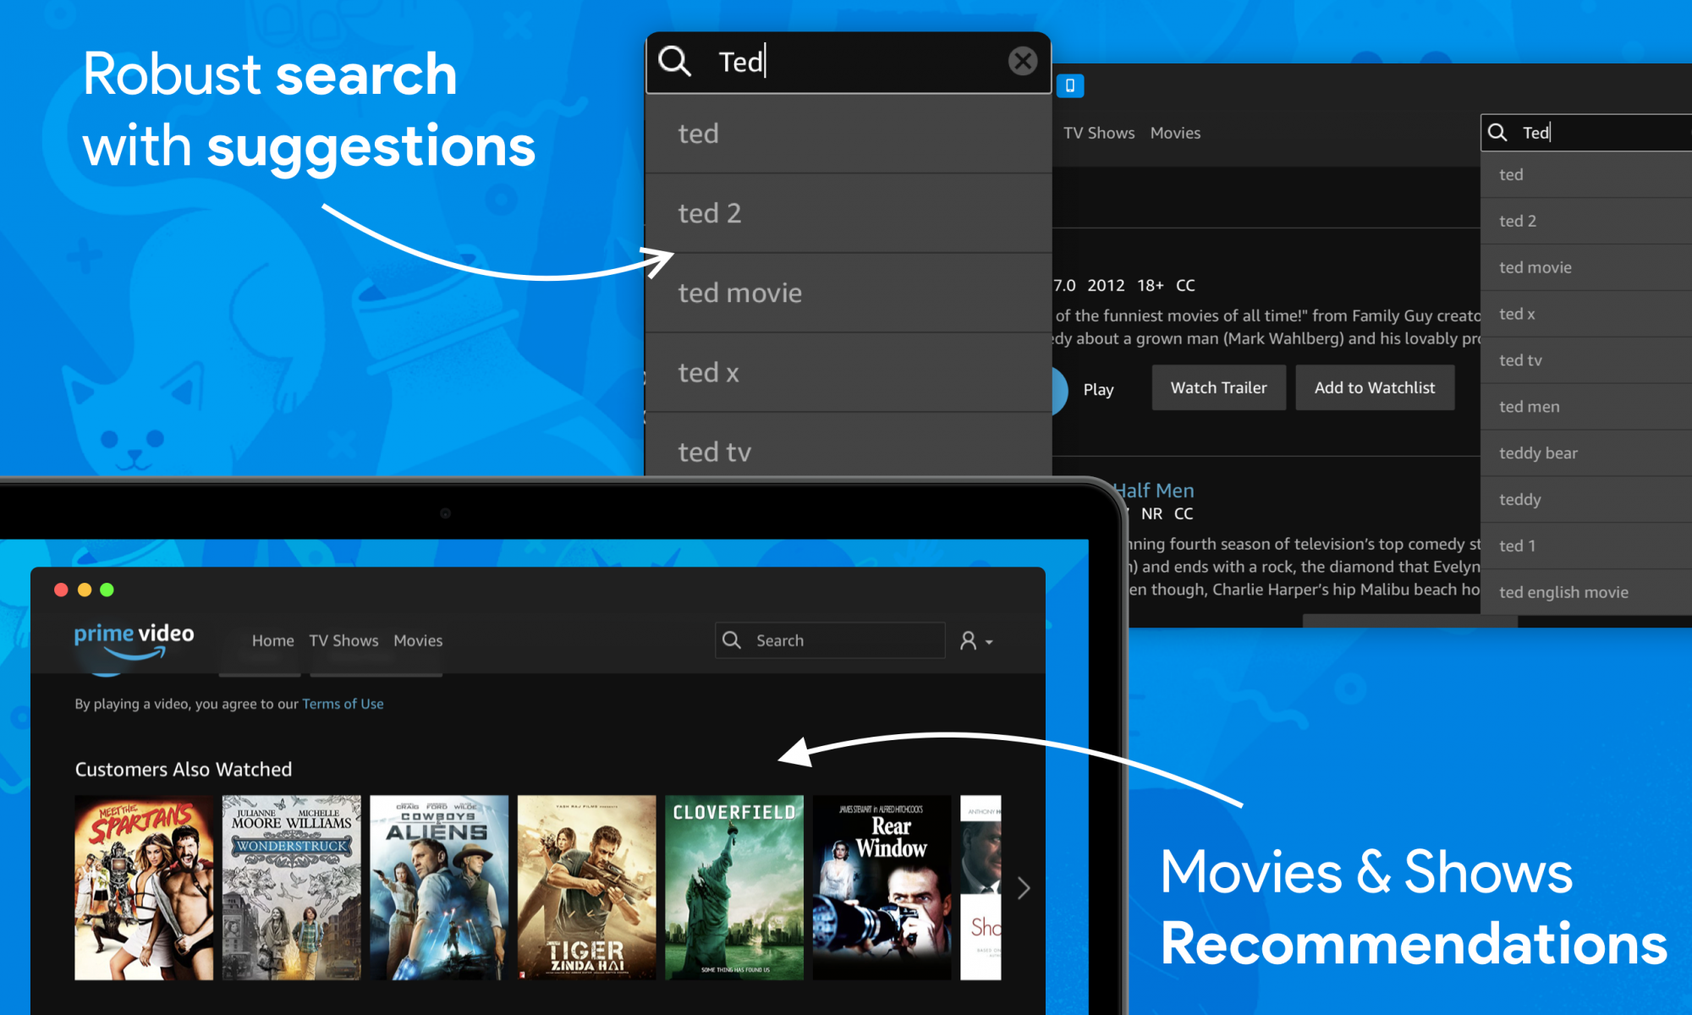The height and width of the screenshot is (1015, 1692).
Task: Select 'ted' in large suggestion list
Action: [x=848, y=134]
